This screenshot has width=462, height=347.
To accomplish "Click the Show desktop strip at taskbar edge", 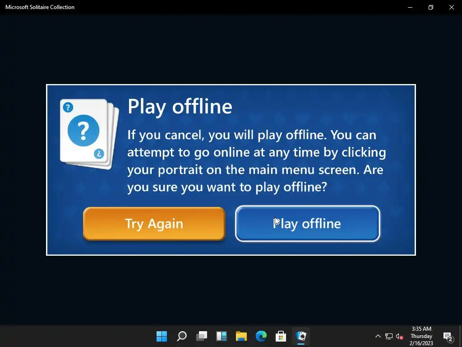I will (461, 336).
